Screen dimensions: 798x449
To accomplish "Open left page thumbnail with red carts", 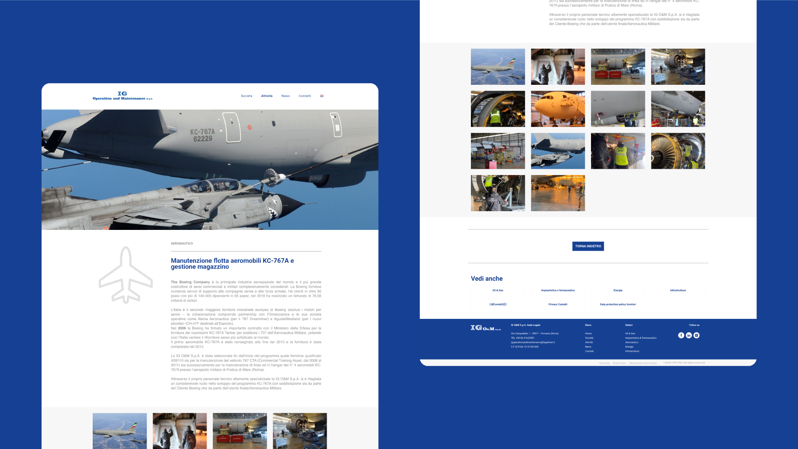I will click(x=240, y=431).
